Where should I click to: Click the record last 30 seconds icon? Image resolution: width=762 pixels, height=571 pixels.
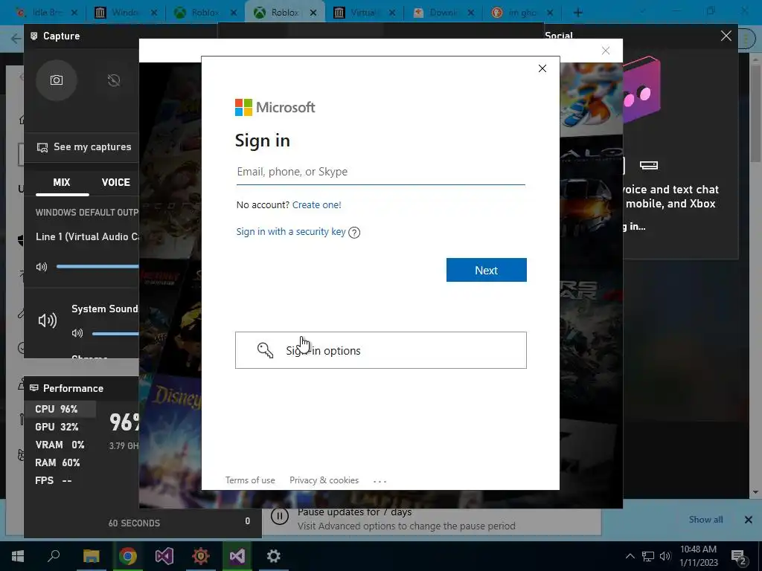point(114,80)
